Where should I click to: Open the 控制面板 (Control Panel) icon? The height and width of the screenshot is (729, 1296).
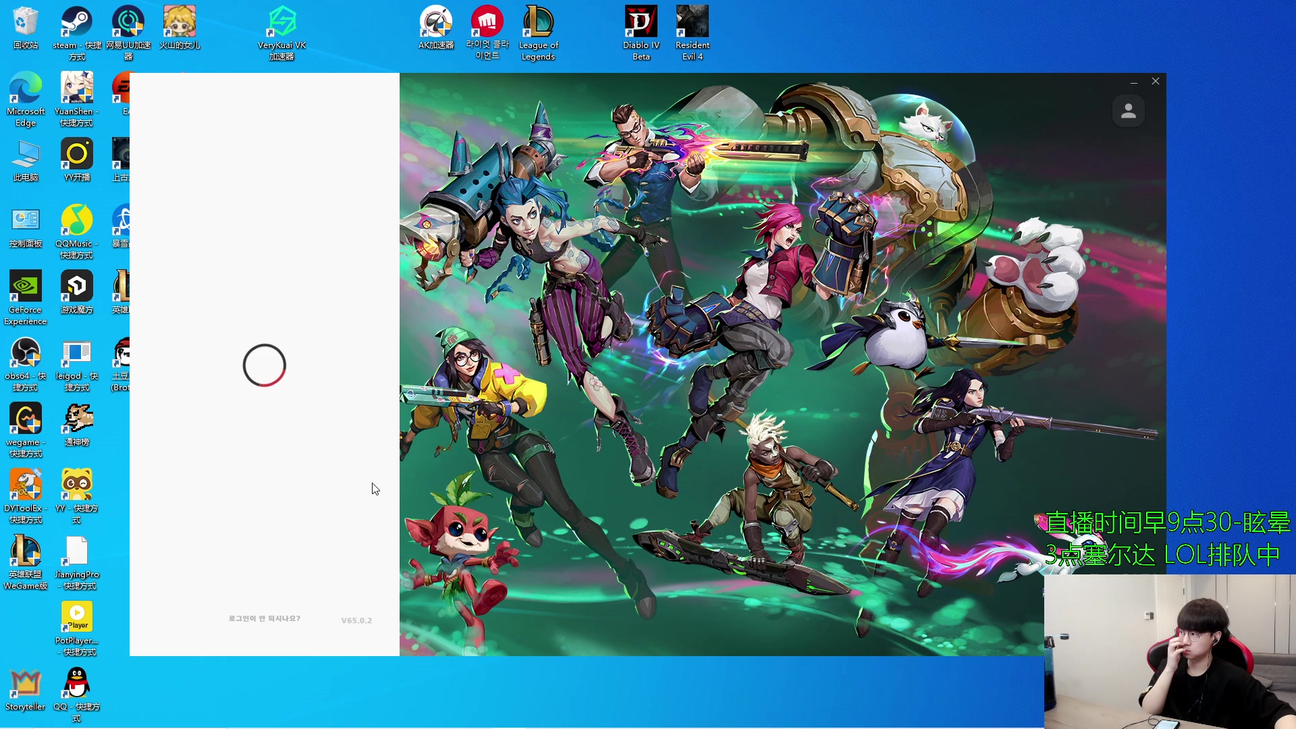tap(26, 227)
